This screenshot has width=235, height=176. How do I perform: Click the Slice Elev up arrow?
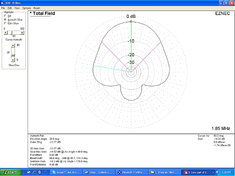(x=13, y=45)
